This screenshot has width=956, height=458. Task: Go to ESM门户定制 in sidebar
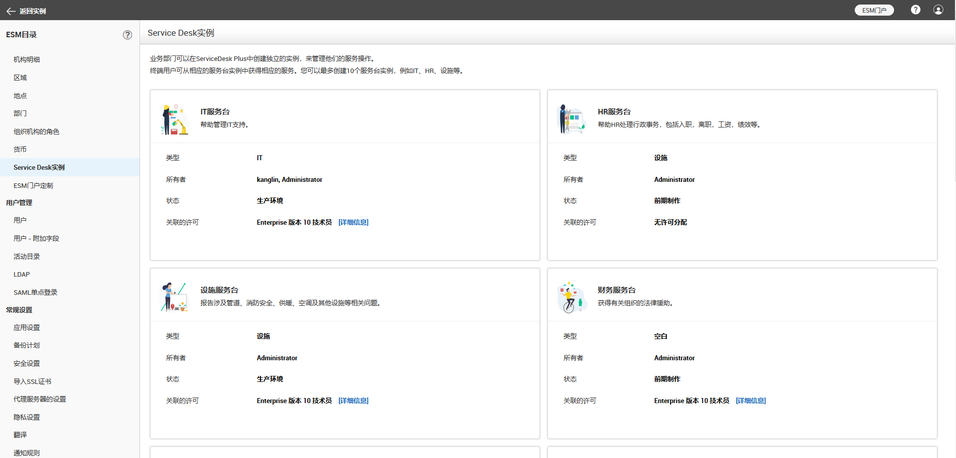pyautogui.click(x=33, y=185)
